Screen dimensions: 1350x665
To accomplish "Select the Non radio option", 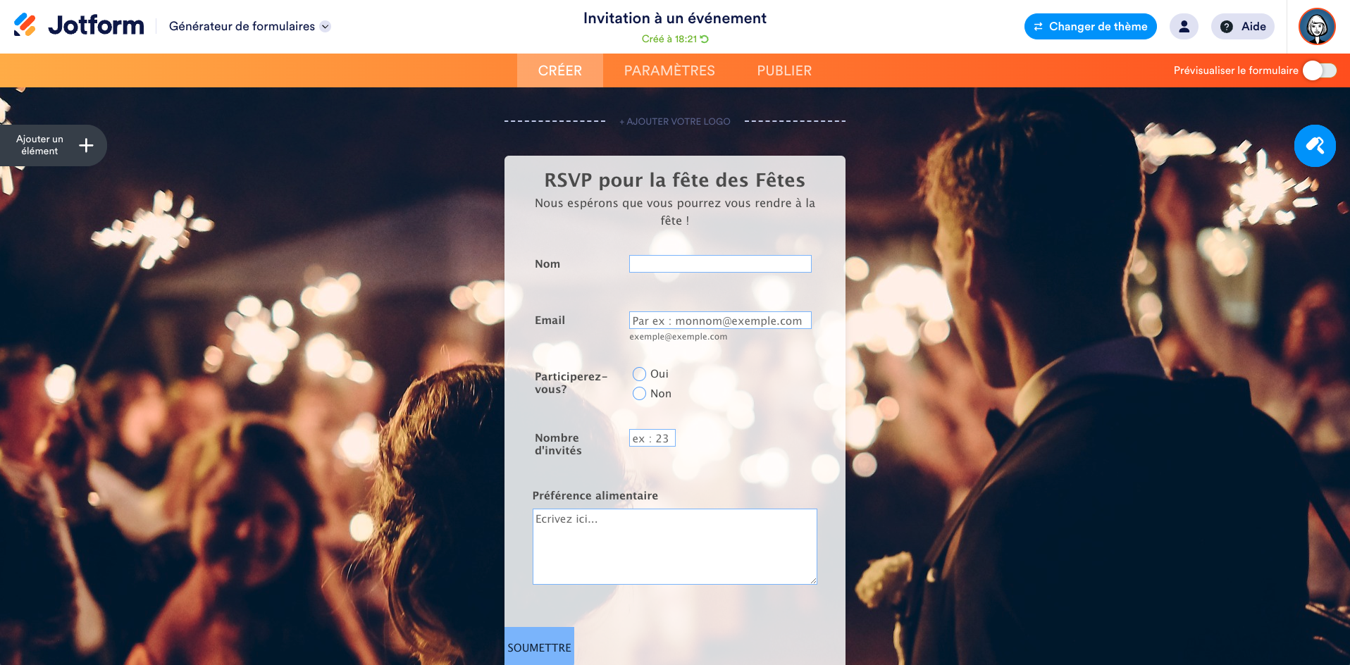I will (x=639, y=394).
